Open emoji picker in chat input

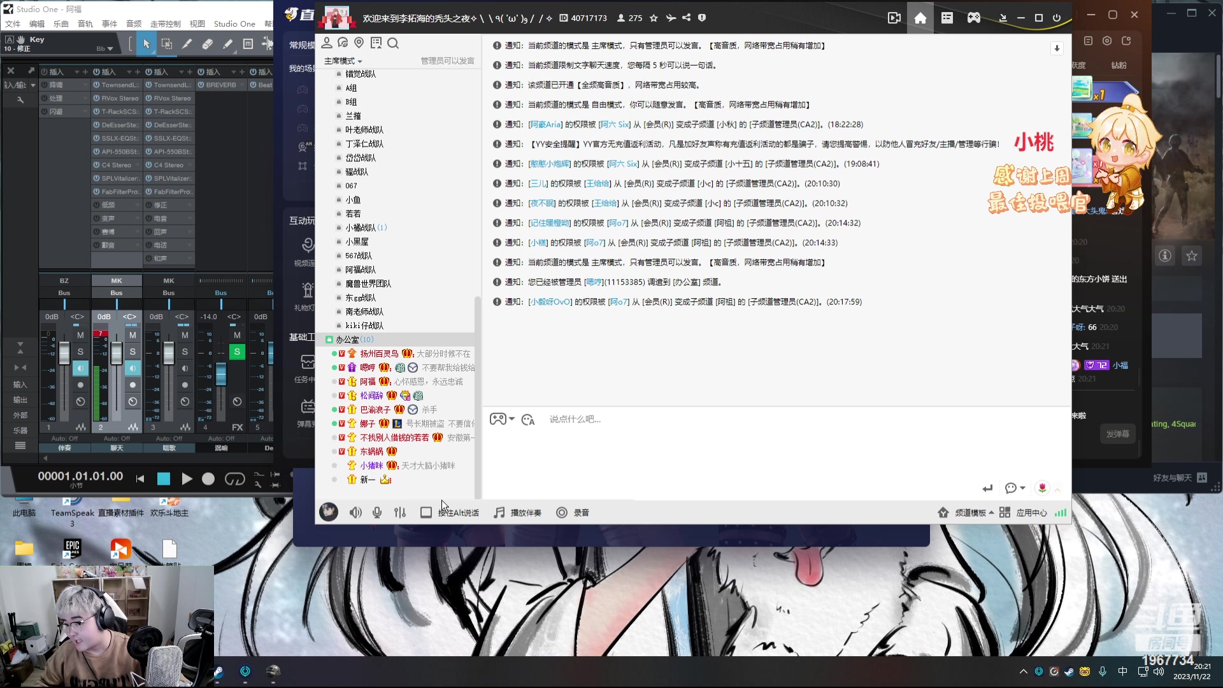pyautogui.click(x=528, y=419)
